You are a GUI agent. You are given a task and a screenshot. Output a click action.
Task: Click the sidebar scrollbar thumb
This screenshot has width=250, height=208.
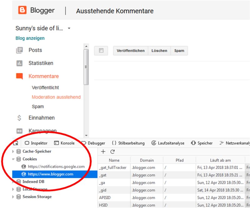(86, 67)
